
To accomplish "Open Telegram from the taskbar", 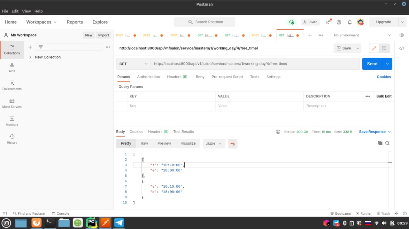I will pyautogui.click(x=119, y=223).
